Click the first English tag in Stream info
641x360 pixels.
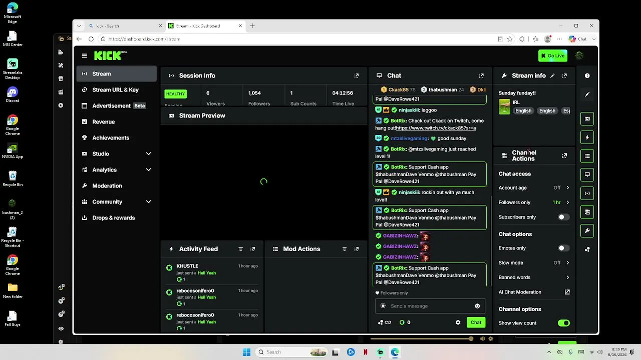tap(523, 110)
